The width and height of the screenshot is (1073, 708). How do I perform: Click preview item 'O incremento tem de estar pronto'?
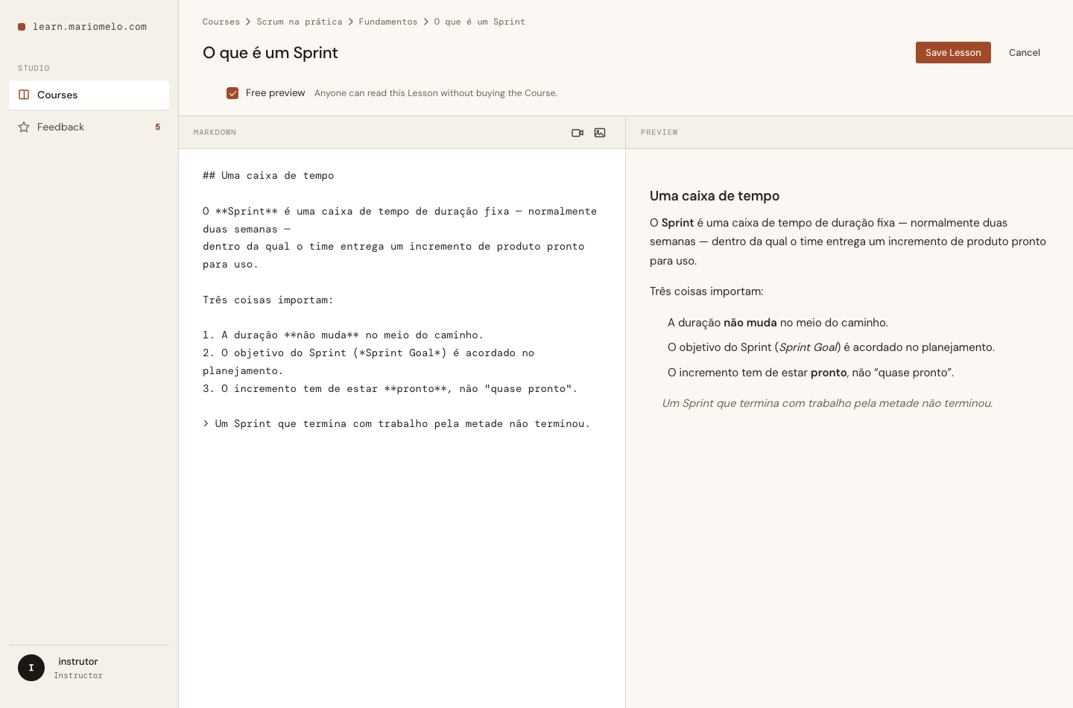pos(811,373)
